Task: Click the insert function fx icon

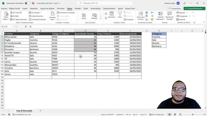Action: point(26,26)
